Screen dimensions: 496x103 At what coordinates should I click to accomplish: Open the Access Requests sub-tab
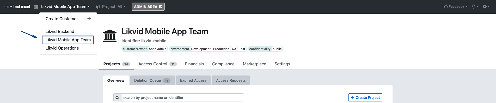(231, 80)
